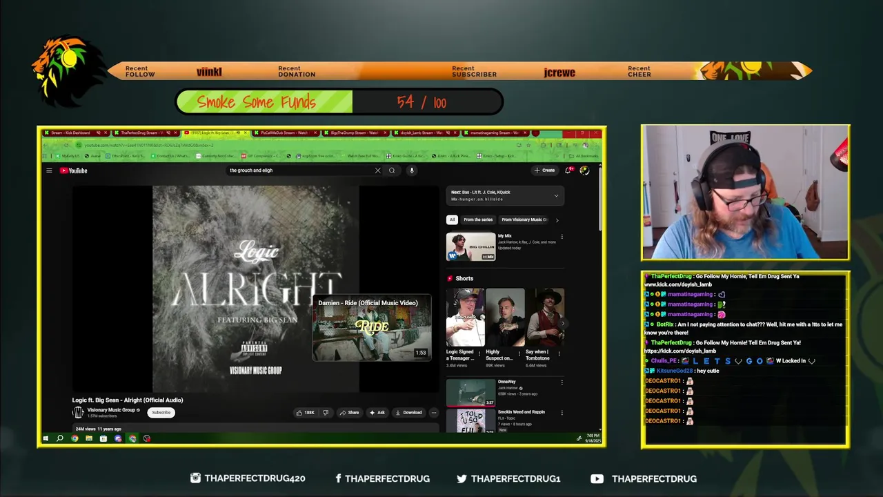Clear the YouTube search box text
Screen dimensions: 883x497
click(x=377, y=170)
